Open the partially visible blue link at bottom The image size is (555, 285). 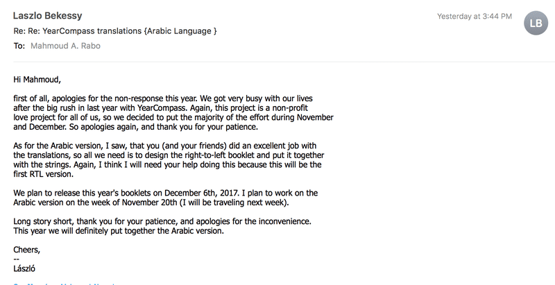[x=55, y=282]
